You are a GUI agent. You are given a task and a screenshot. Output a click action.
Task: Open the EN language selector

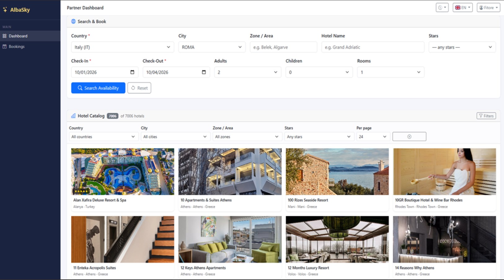[x=462, y=7]
